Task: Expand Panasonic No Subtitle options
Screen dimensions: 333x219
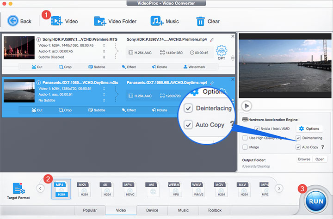Action: click(x=104, y=100)
